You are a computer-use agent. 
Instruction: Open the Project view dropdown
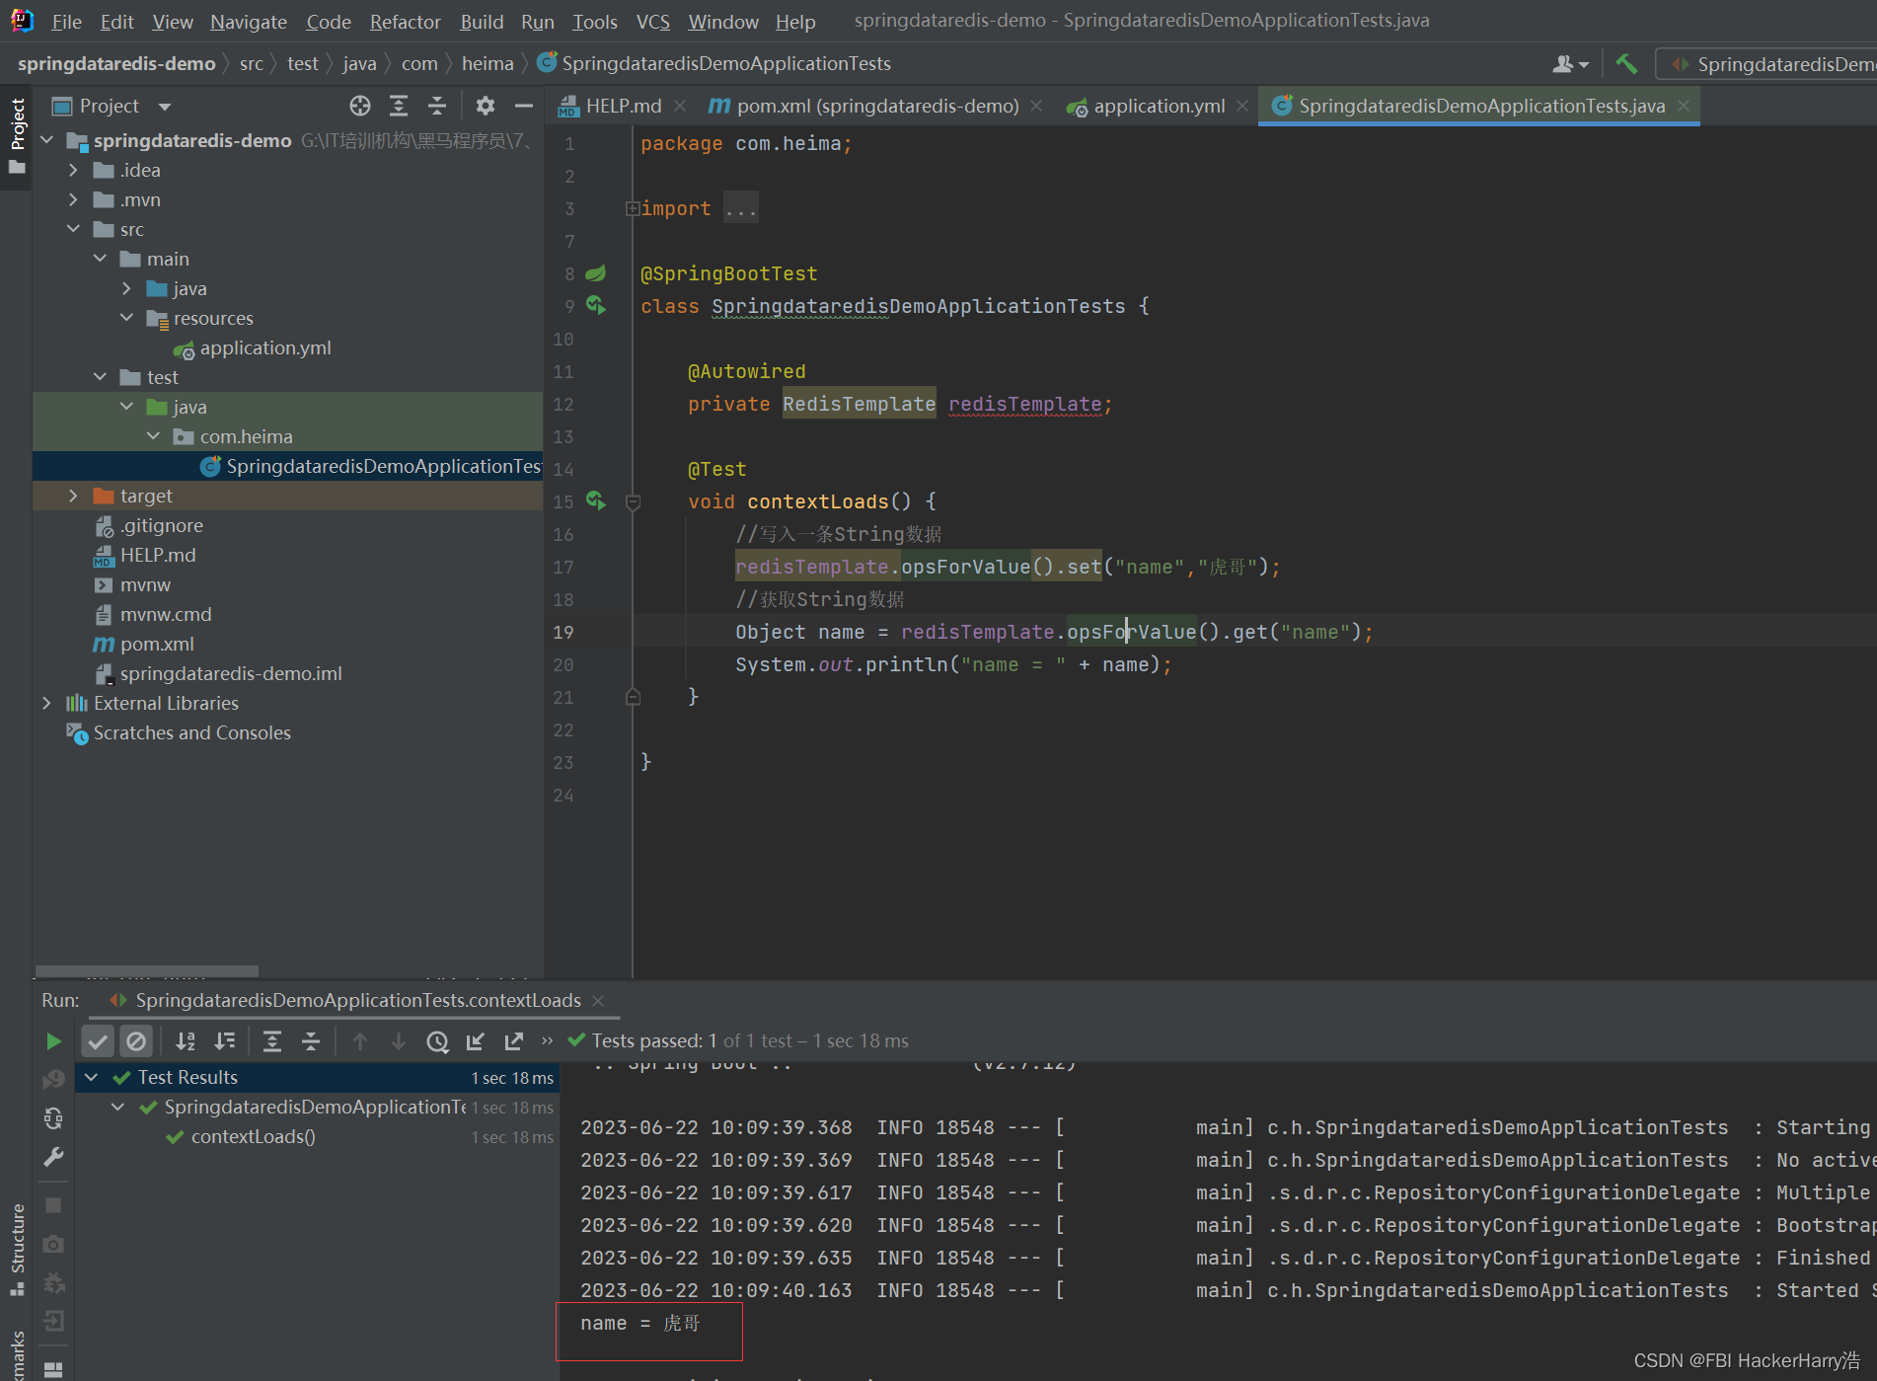click(x=164, y=107)
